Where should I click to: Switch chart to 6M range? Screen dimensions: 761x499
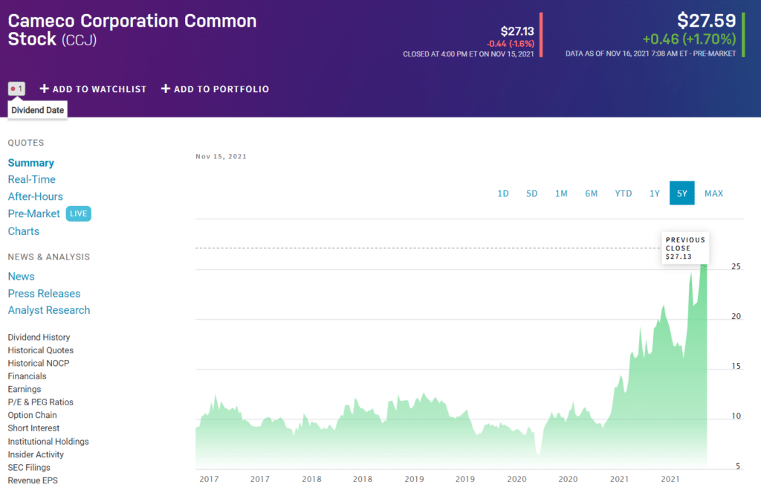(x=591, y=193)
